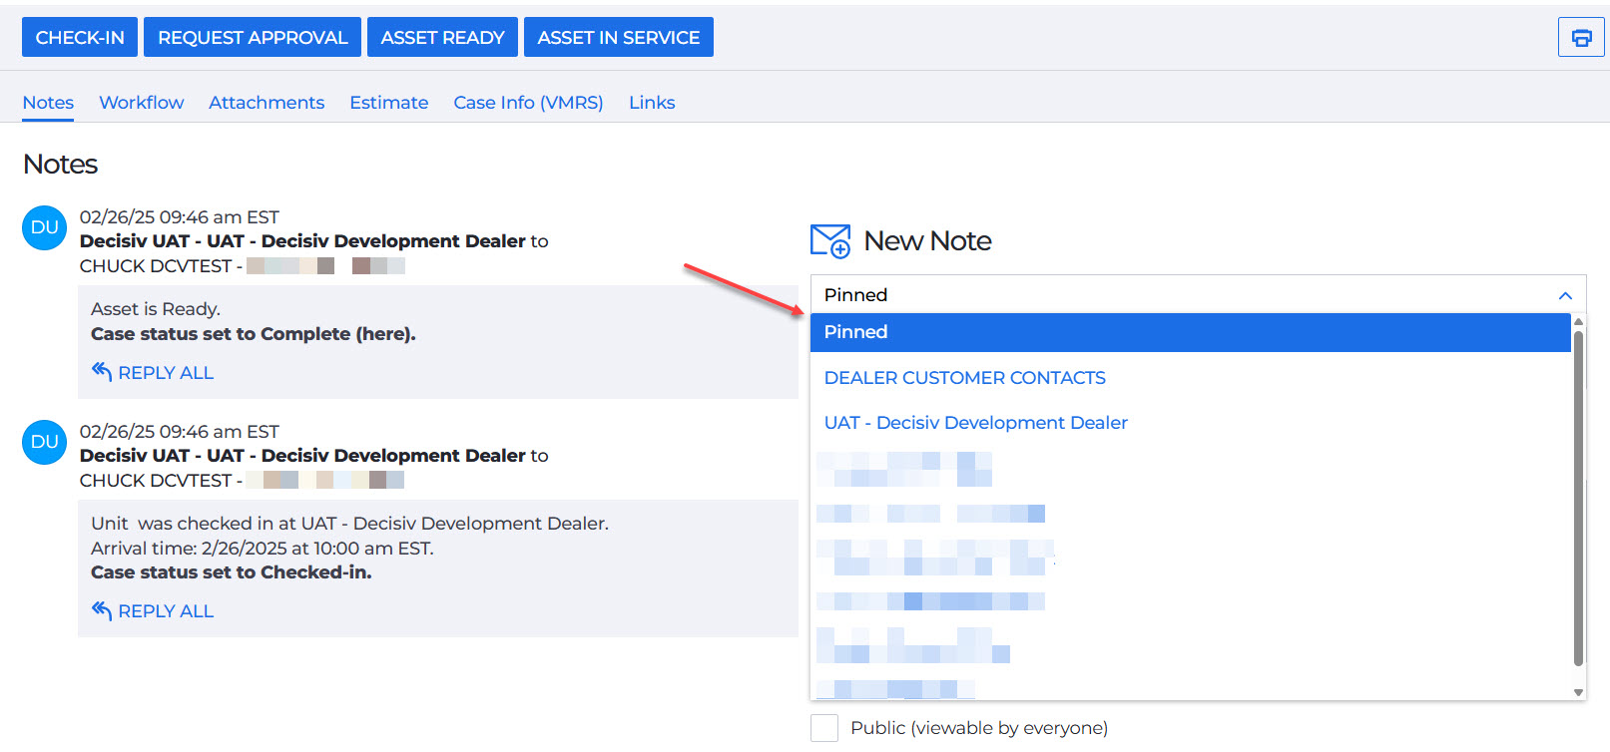Reply all to the Asset is Ready note
Viewport: 1610px width, 752px height.
tap(154, 373)
